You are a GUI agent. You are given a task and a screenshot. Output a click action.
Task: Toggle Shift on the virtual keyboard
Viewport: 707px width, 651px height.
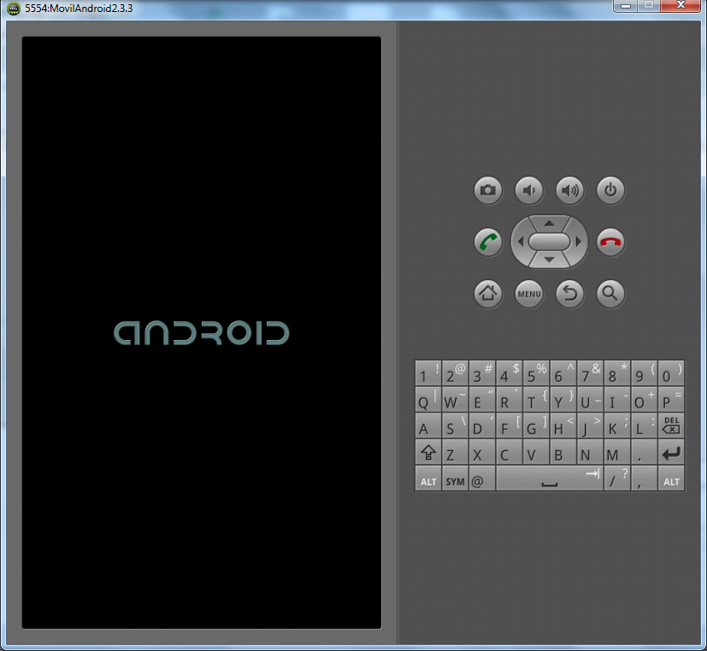[x=427, y=453]
